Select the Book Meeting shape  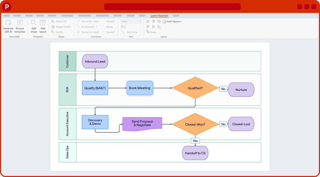coord(140,88)
